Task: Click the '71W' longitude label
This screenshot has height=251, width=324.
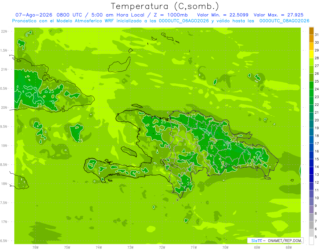Action: 194,247
